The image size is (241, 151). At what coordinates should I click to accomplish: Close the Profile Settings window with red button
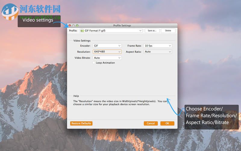click(x=70, y=25)
